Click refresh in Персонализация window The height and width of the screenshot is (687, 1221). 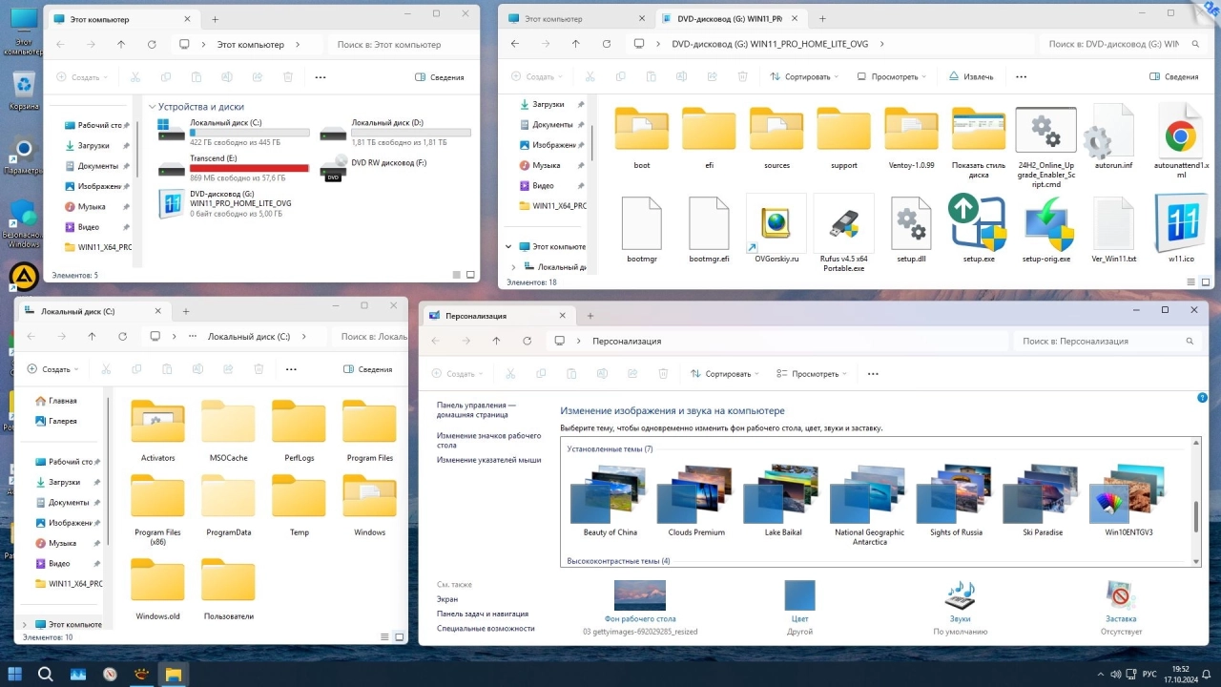coord(527,341)
